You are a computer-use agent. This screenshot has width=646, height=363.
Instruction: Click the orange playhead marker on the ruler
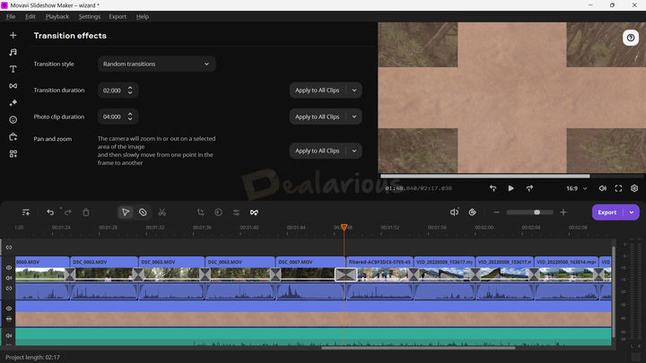[344, 227]
